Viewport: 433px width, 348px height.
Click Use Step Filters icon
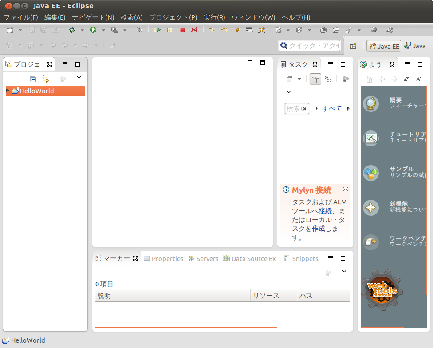pos(262,30)
